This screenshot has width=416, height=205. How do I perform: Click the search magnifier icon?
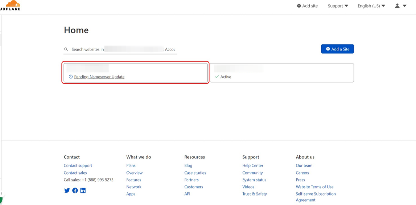[66, 49]
